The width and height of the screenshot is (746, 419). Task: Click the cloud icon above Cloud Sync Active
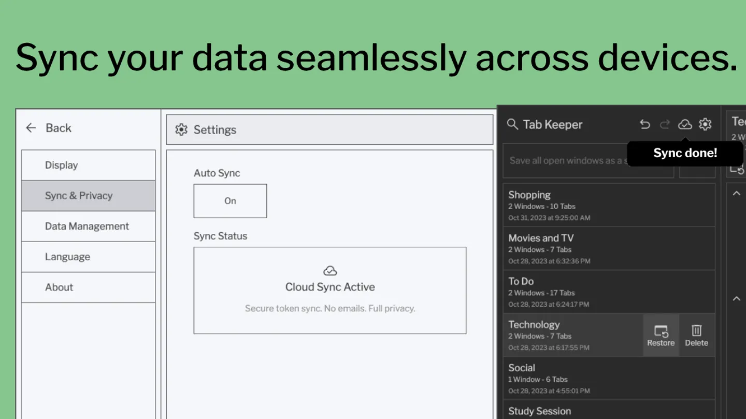pos(330,270)
